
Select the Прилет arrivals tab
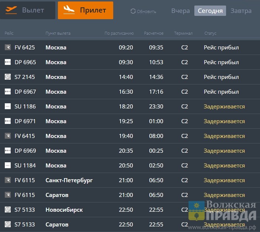85,10
